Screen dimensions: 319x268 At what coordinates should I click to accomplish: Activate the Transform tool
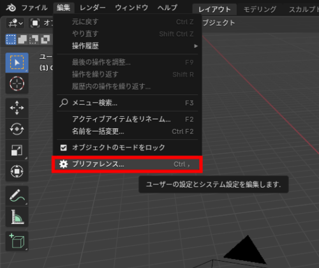pyautogui.click(x=17, y=171)
